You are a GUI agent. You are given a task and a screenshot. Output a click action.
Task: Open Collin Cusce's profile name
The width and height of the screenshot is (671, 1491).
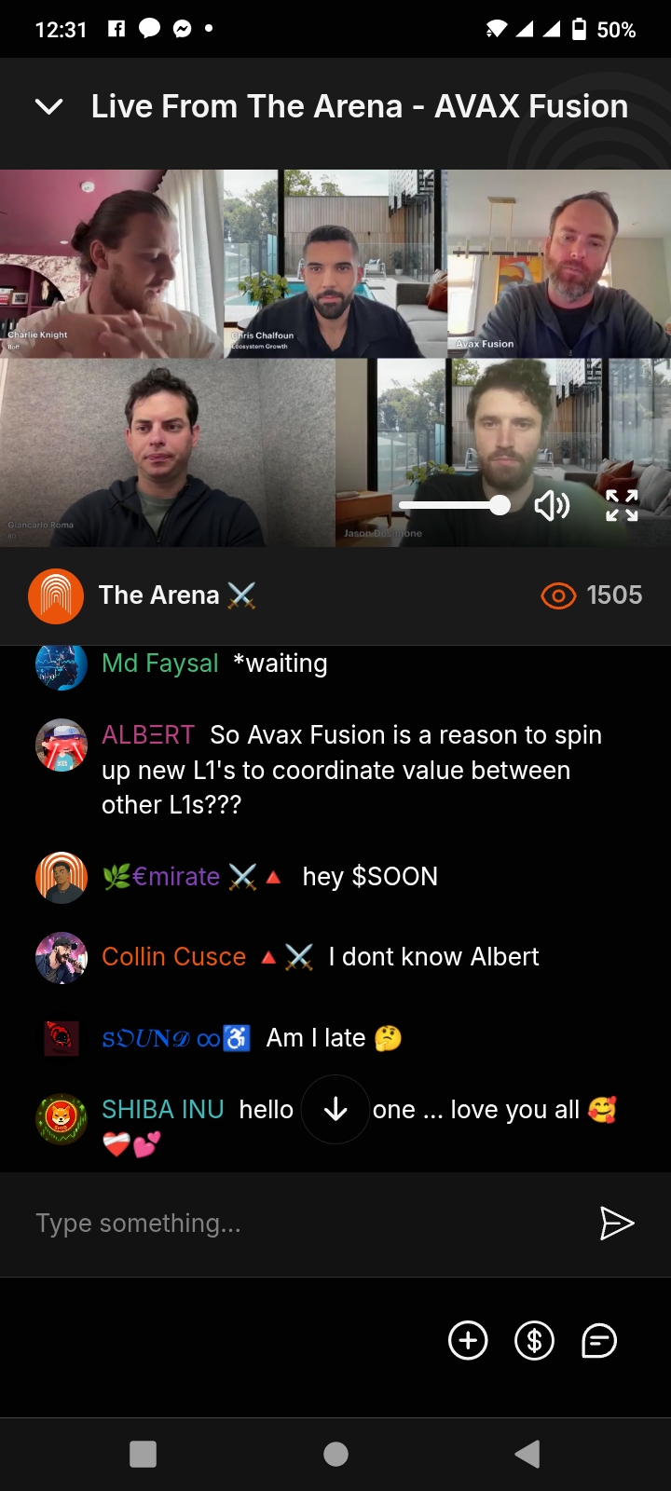[x=174, y=957]
